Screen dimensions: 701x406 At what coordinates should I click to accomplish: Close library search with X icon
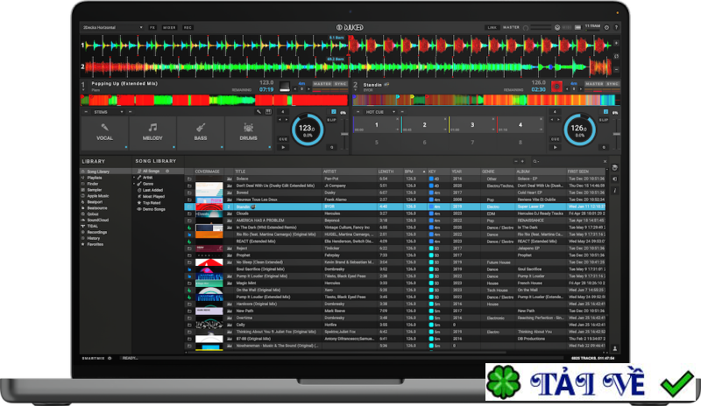pyautogui.click(x=605, y=161)
